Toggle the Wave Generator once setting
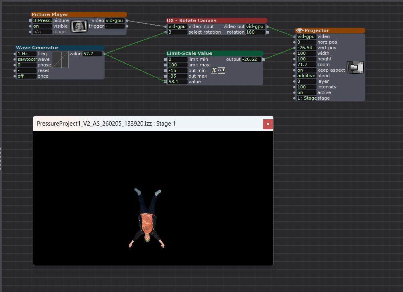 click(26, 76)
